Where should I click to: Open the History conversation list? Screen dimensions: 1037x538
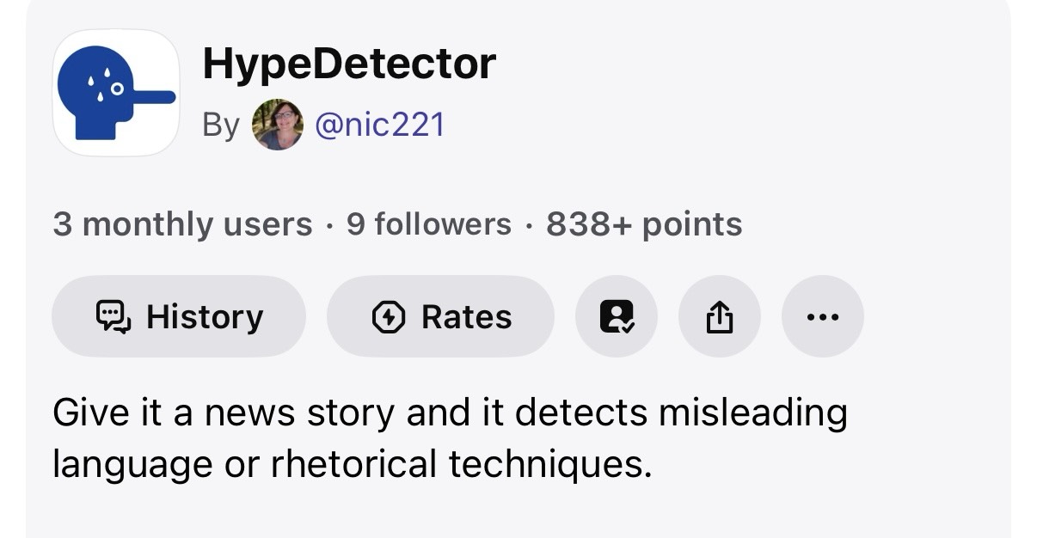click(178, 316)
